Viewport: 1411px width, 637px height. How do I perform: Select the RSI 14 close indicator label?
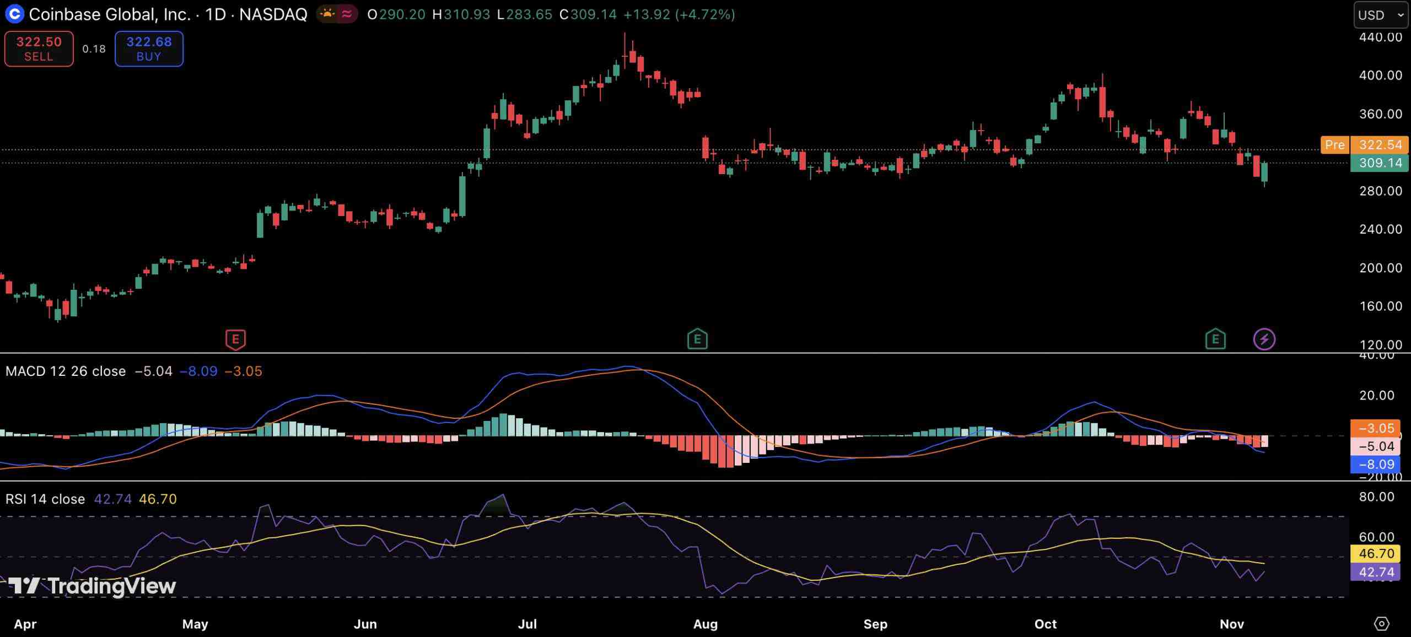tap(45, 499)
